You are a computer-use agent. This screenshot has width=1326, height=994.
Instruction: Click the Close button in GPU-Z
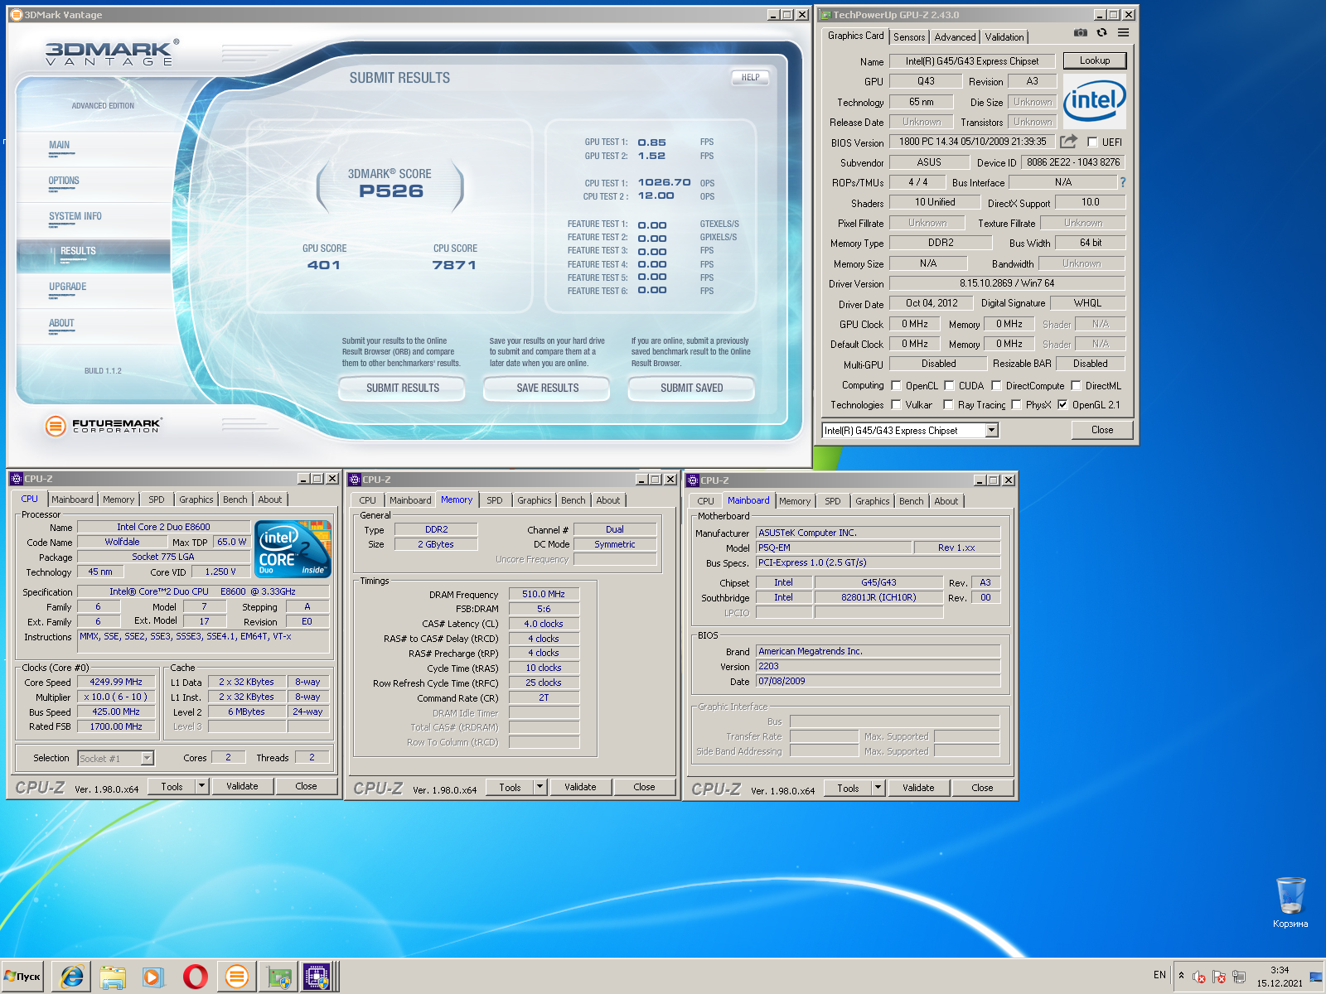coord(1102,430)
